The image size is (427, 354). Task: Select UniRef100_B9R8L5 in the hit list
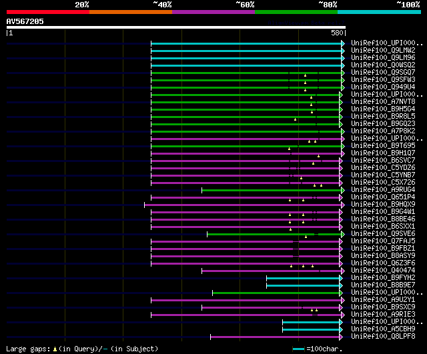click(383, 117)
